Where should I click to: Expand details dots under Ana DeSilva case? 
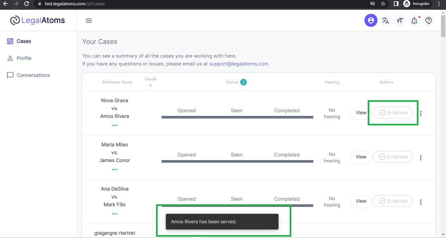click(x=115, y=214)
